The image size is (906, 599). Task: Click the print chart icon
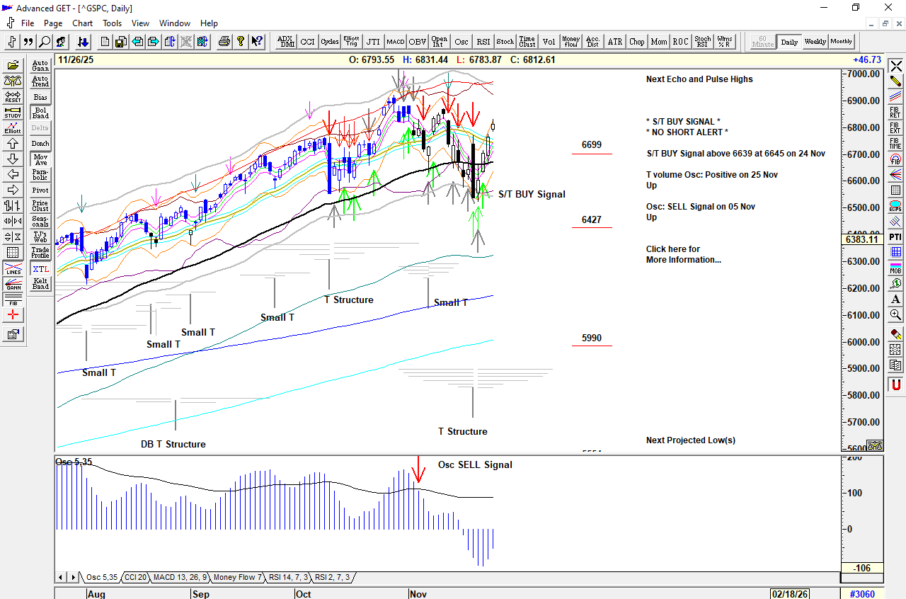224,42
